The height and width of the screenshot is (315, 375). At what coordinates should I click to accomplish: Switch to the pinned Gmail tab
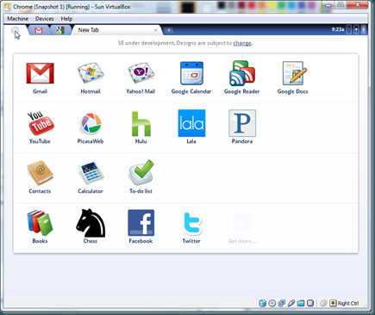coord(39,30)
